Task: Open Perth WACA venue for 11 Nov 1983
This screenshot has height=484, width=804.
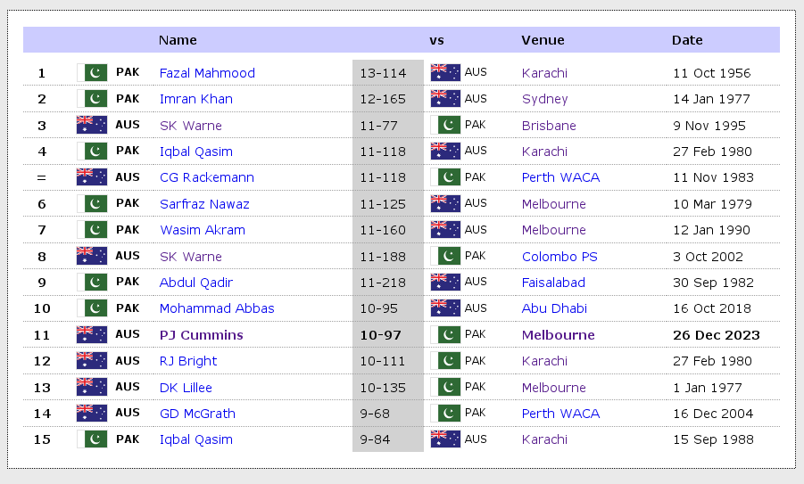Action: (560, 177)
